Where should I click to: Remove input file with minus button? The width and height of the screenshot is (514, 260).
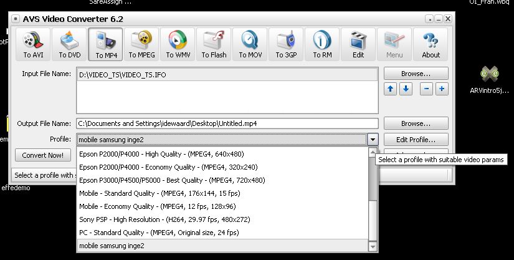(x=426, y=89)
